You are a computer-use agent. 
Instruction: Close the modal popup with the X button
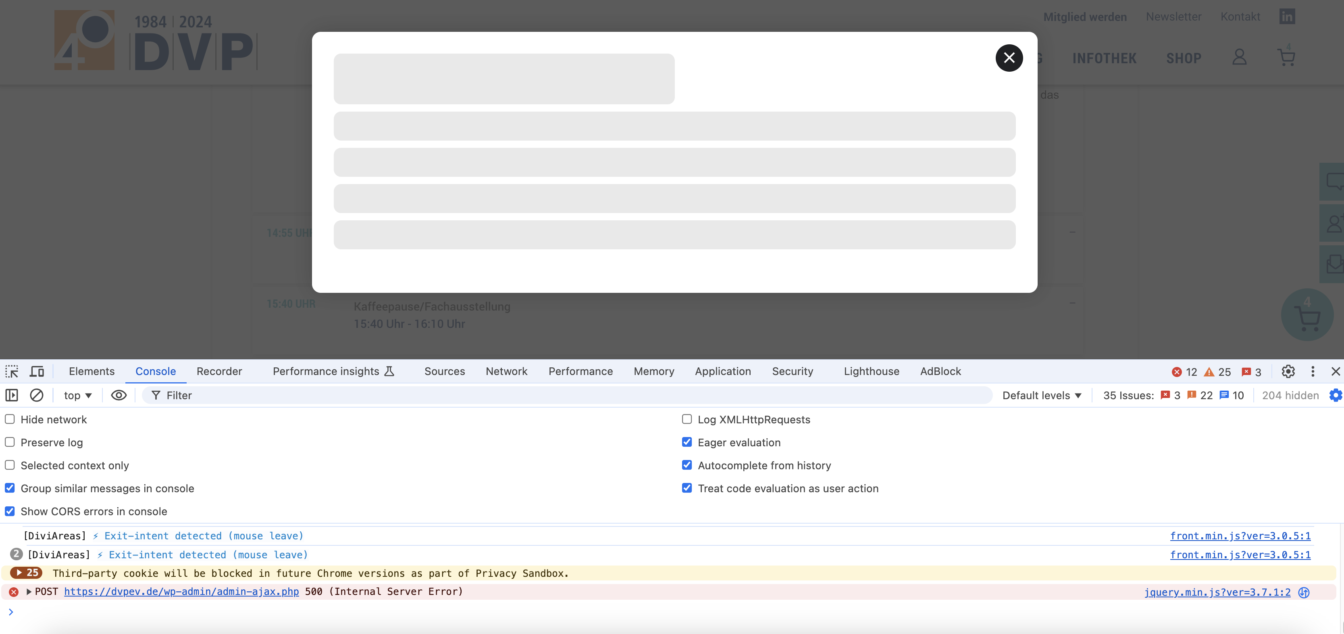pyautogui.click(x=1009, y=58)
